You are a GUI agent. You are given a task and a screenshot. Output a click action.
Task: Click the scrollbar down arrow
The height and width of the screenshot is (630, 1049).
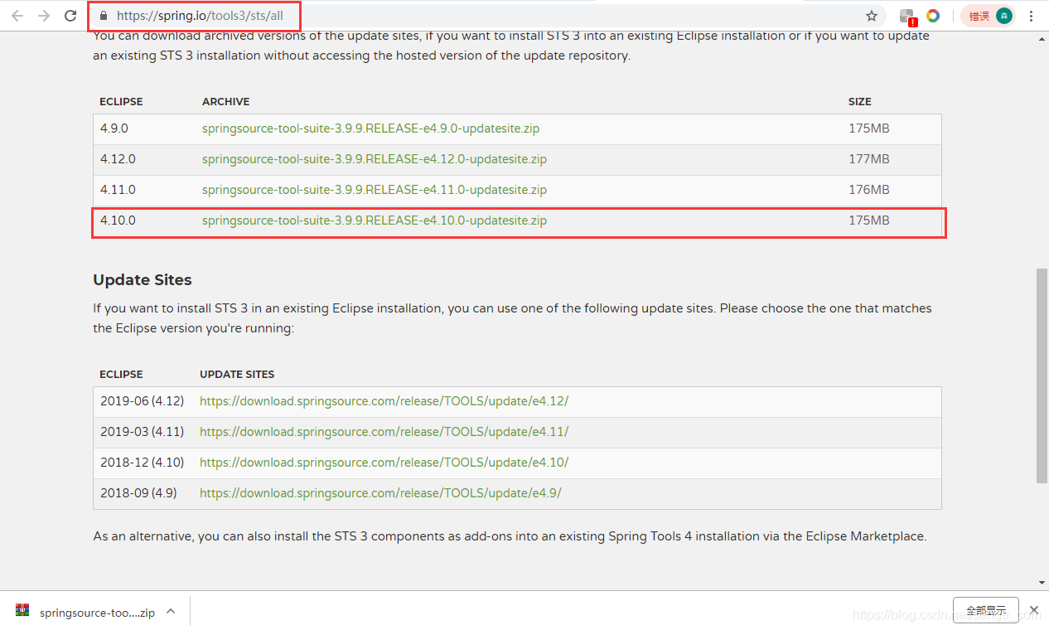click(1042, 583)
